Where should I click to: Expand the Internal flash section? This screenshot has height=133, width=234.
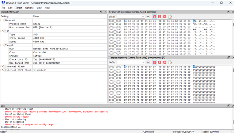point(3,66)
